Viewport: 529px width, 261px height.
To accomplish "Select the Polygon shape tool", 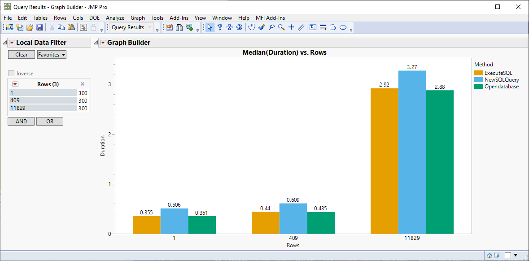I will 332,27.
